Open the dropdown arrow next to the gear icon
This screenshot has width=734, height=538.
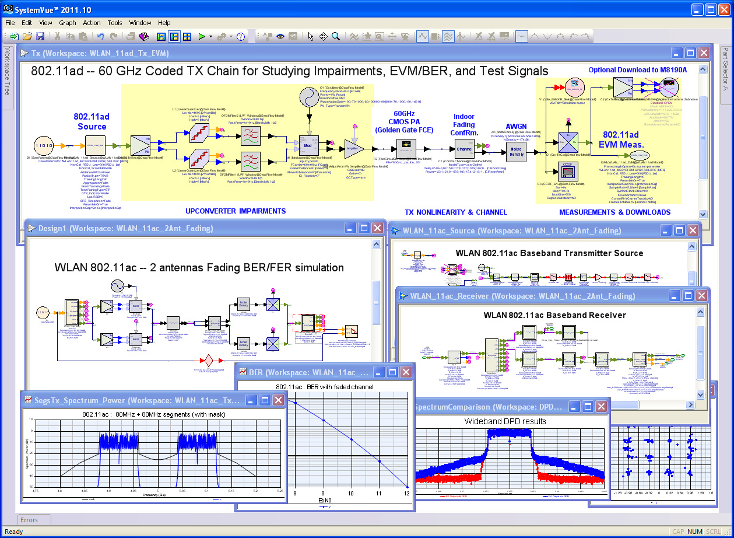click(x=231, y=36)
